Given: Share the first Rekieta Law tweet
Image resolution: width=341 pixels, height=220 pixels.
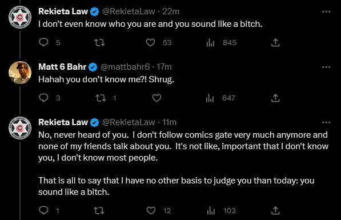Looking at the screenshot, I should click(x=275, y=42).
